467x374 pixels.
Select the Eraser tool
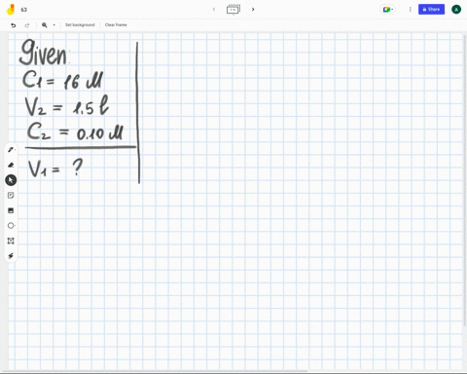[11, 165]
